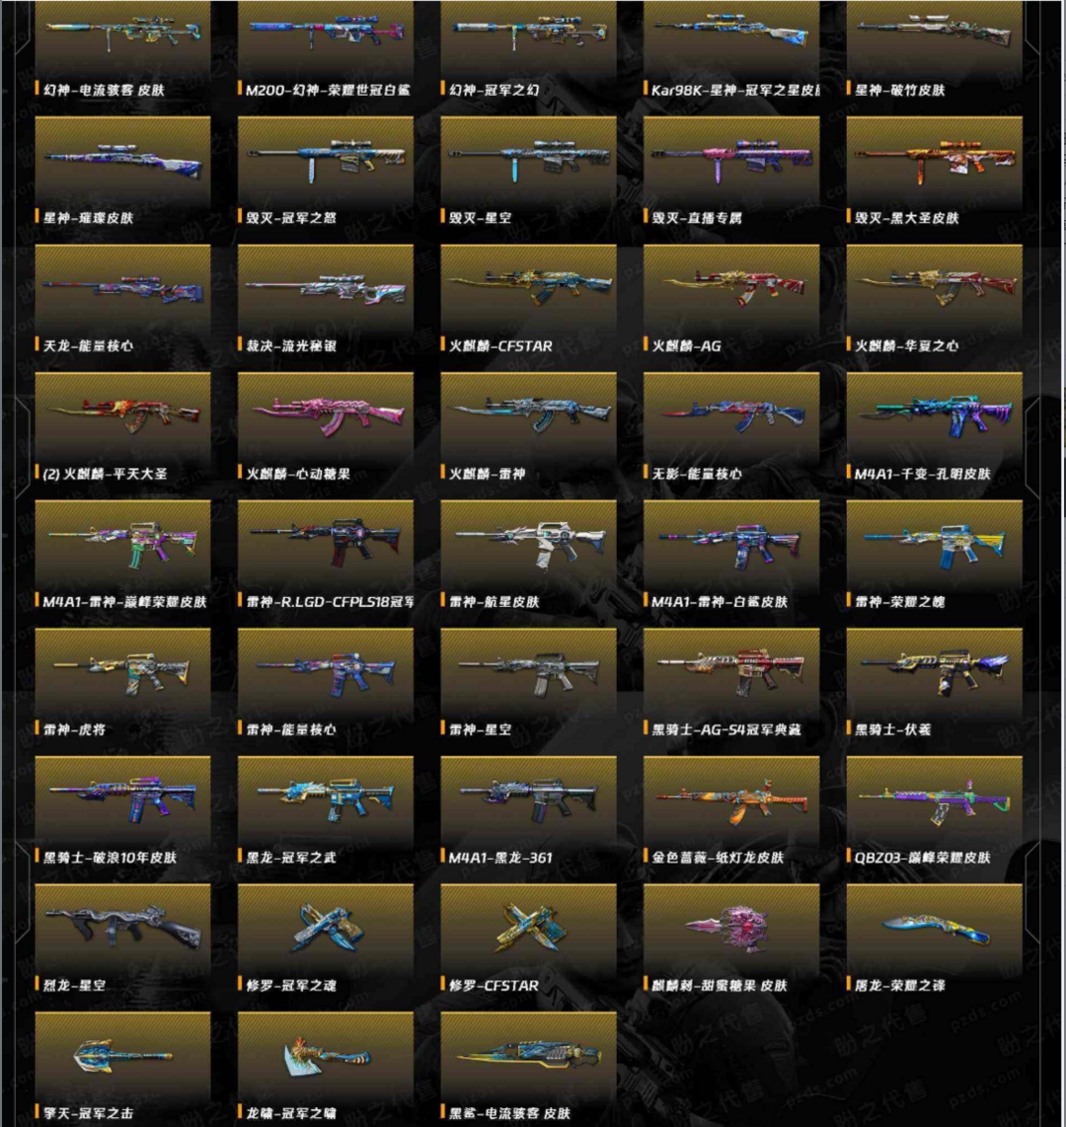Select the 雷神-航星皮肤 white rifle icon
Viewport: 1066px width, 1127px height.
coord(528,543)
